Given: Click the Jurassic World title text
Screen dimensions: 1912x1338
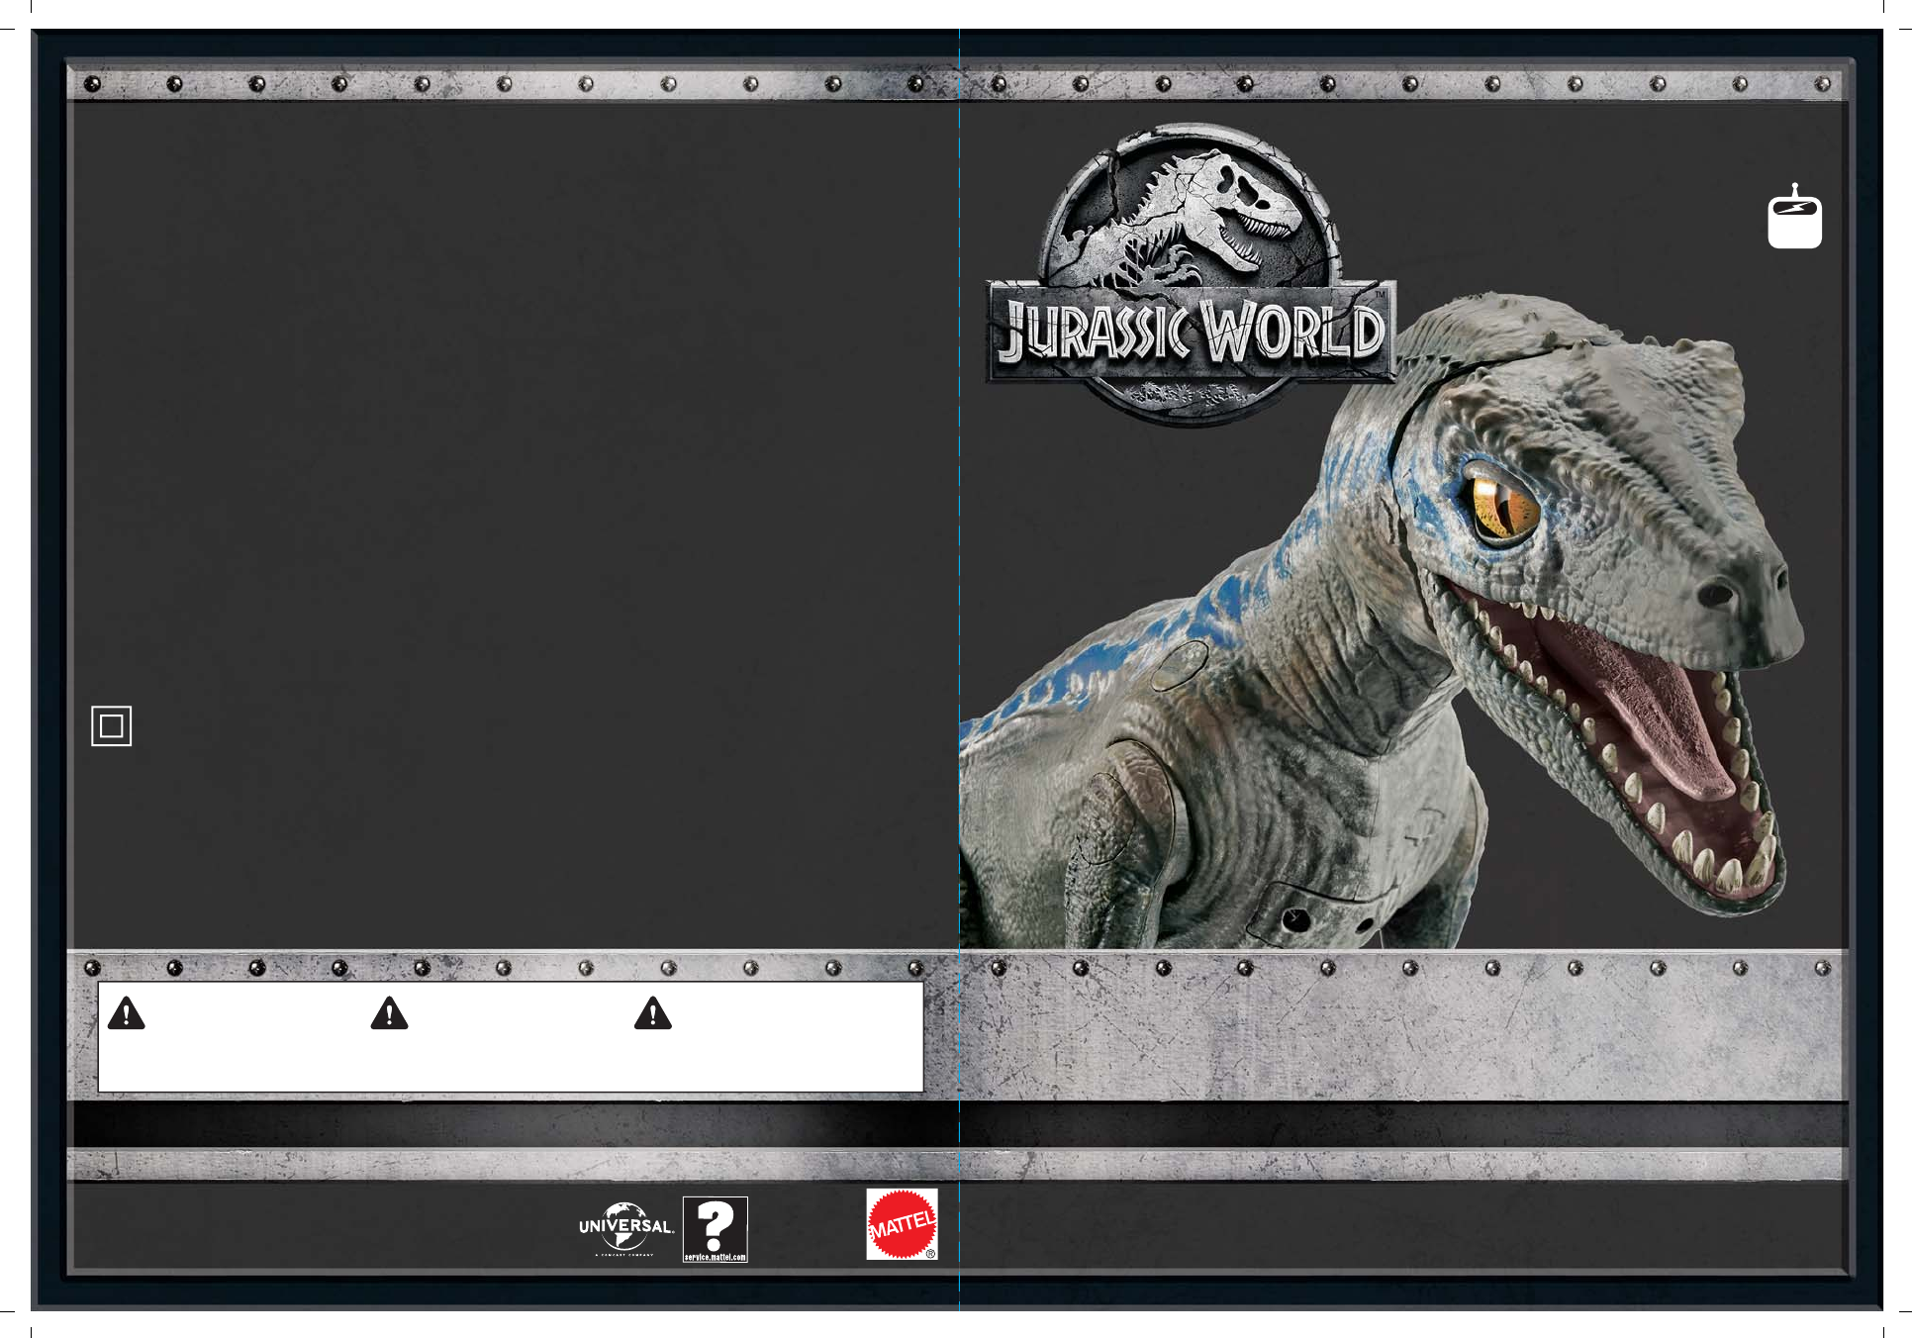Looking at the screenshot, I should coord(1192,333).
